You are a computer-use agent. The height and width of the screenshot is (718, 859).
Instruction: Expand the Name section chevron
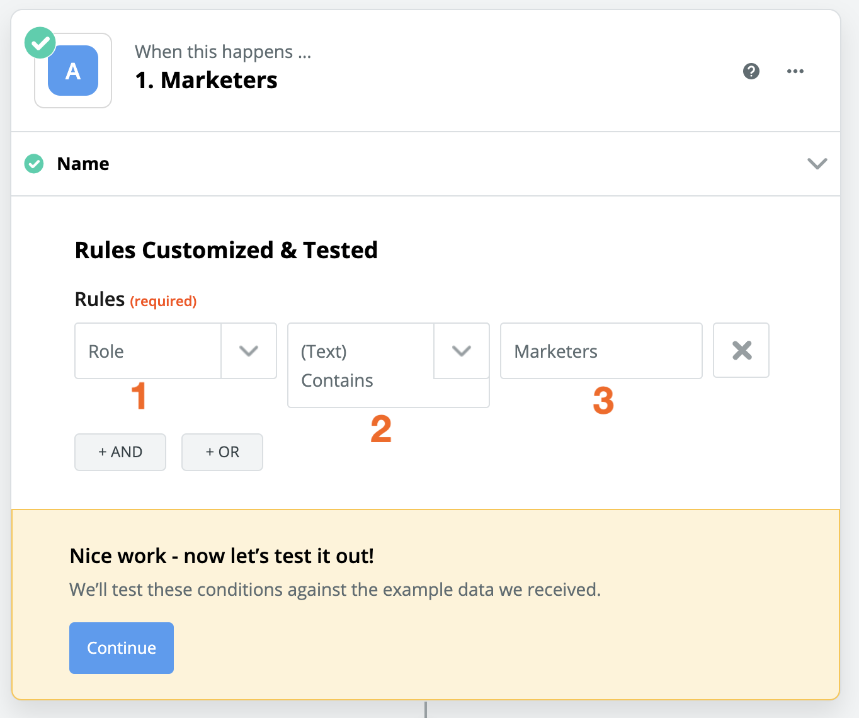tap(817, 164)
